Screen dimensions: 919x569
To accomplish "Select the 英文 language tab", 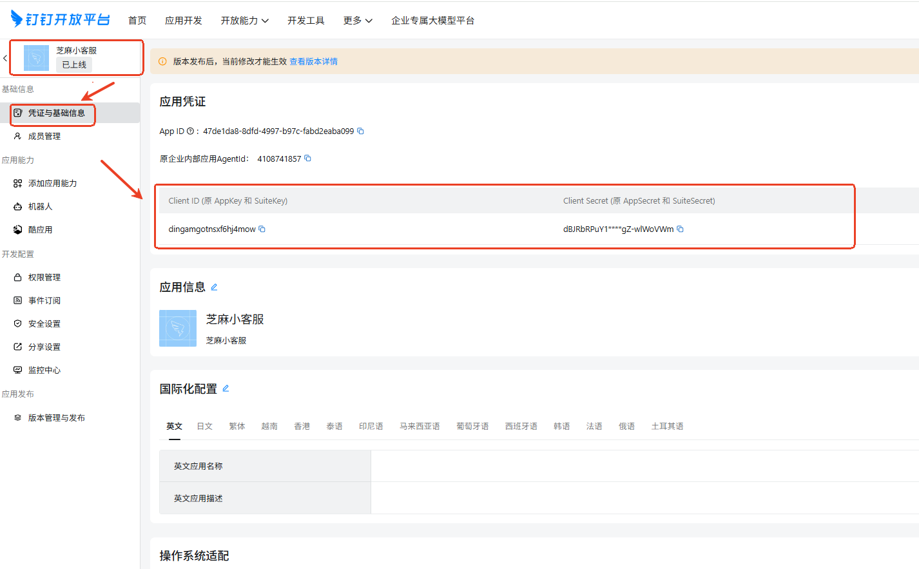I will 175,426.
